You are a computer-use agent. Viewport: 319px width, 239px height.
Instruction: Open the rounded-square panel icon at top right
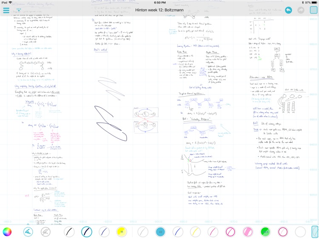pos(313,10)
